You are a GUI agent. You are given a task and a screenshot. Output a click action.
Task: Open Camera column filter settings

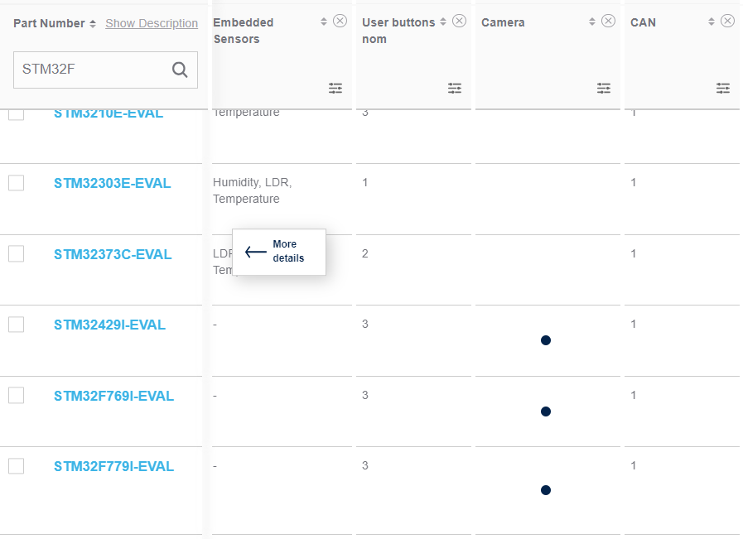click(604, 88)
